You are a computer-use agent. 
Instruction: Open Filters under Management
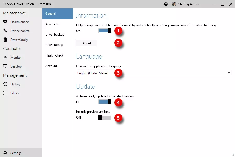(x=21, y=93)
